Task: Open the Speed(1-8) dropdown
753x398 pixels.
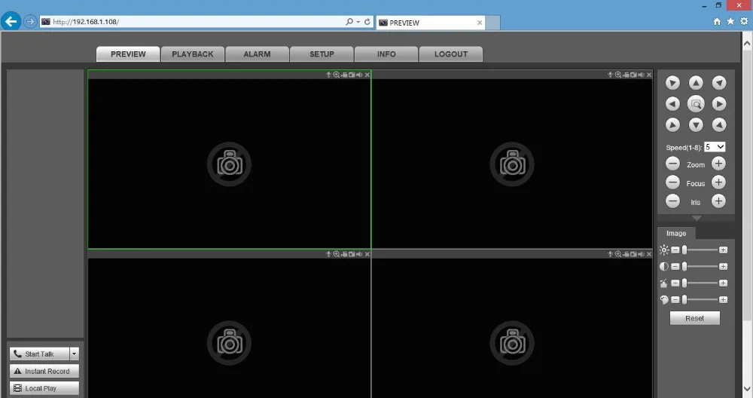Action: [715, 147]
